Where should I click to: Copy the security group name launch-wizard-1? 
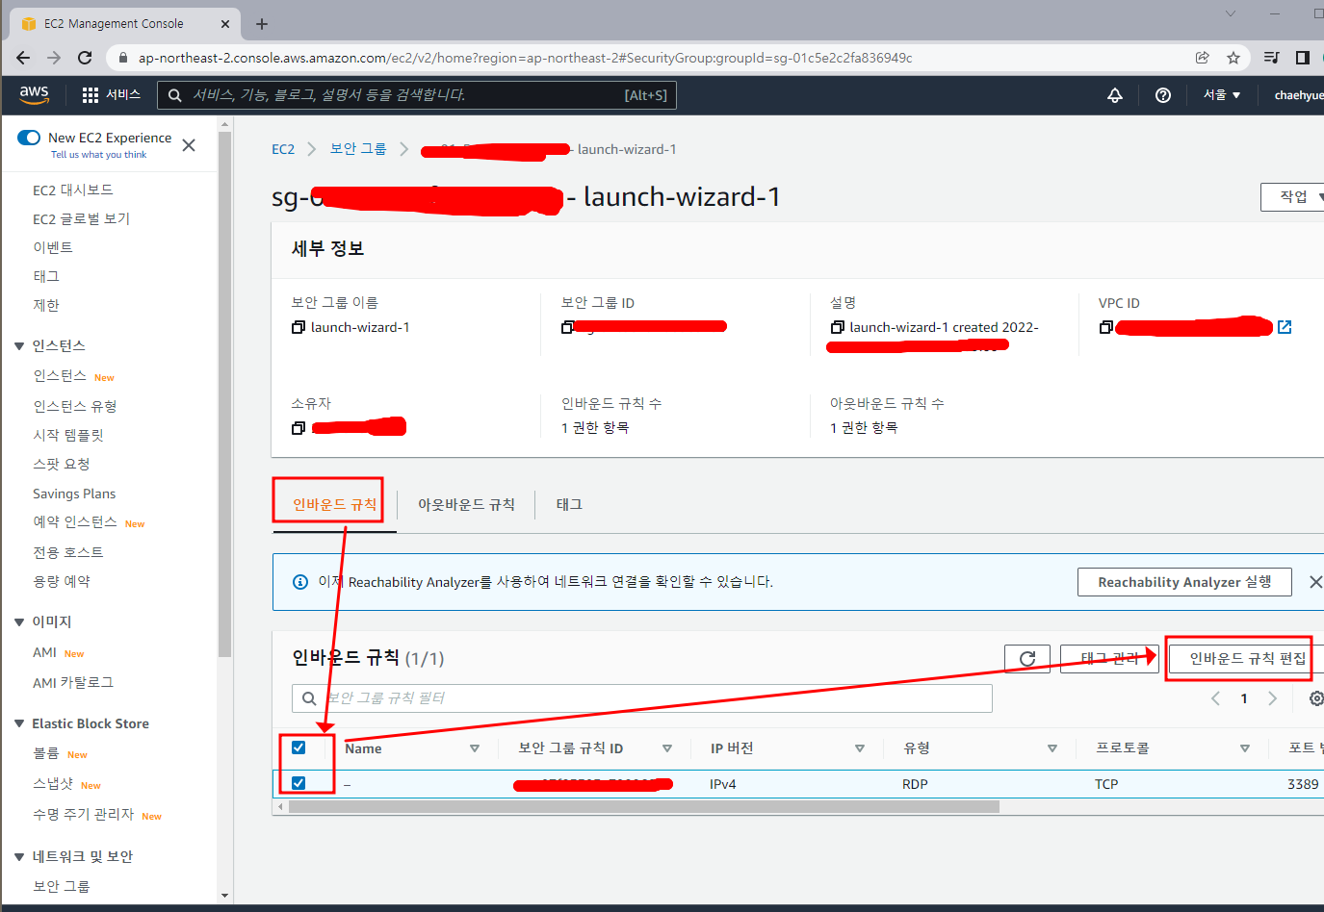click(298, 327)
